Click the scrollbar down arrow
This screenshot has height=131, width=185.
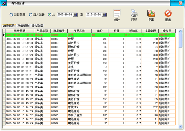pos(180,126)
